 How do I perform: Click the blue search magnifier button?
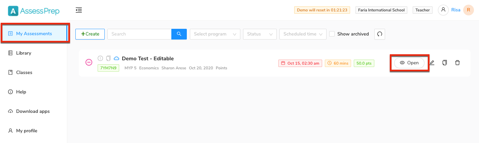179,34
